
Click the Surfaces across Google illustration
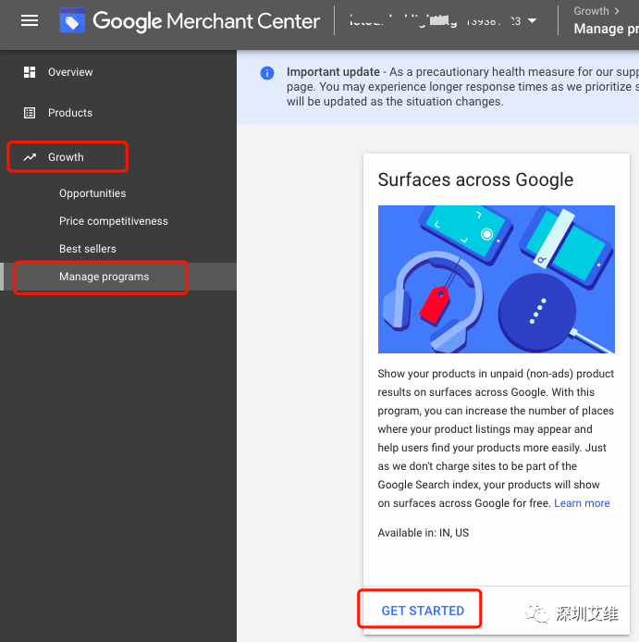pyautogui.click(x=497, y=279)
